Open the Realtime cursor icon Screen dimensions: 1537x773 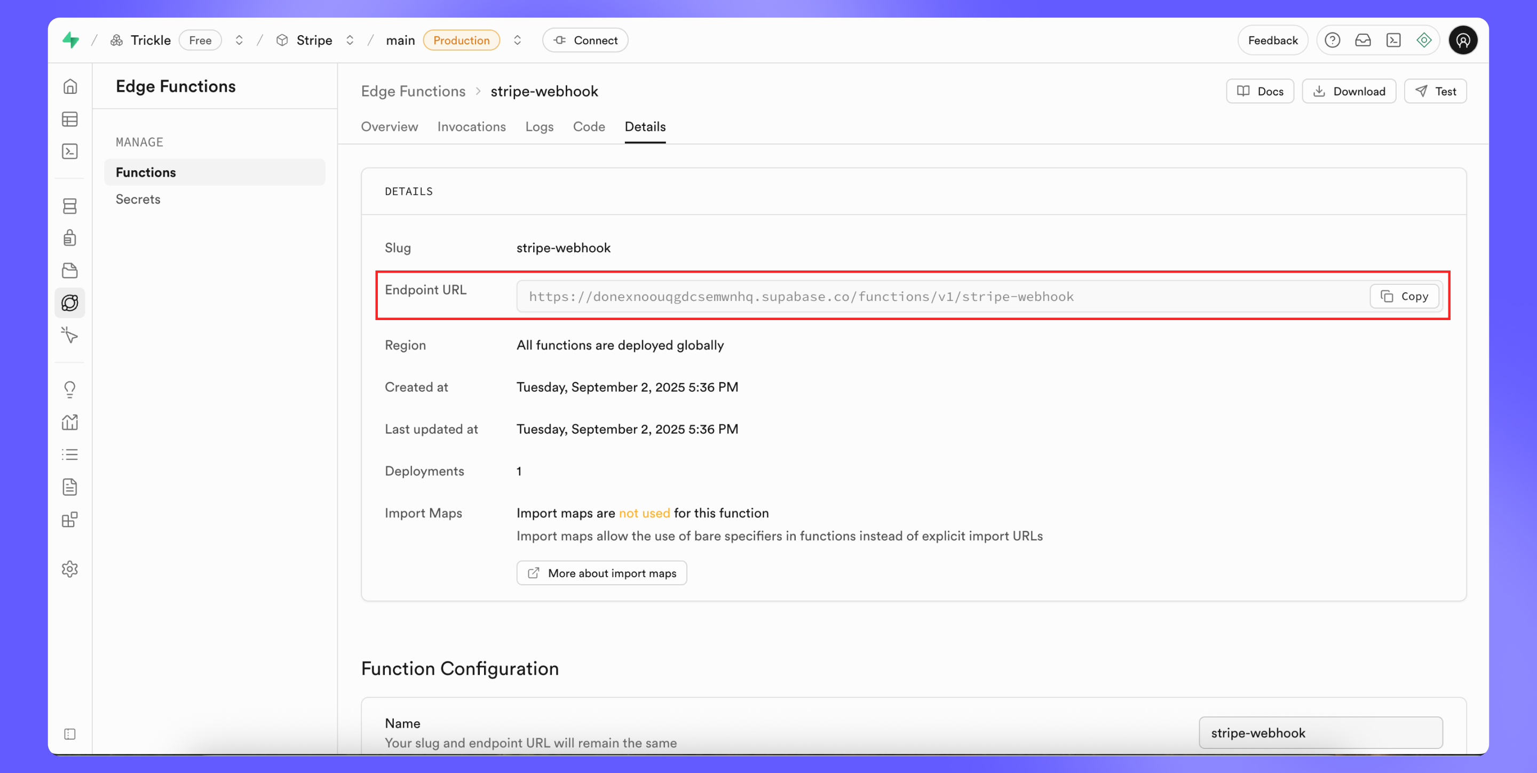pos(70,335)
